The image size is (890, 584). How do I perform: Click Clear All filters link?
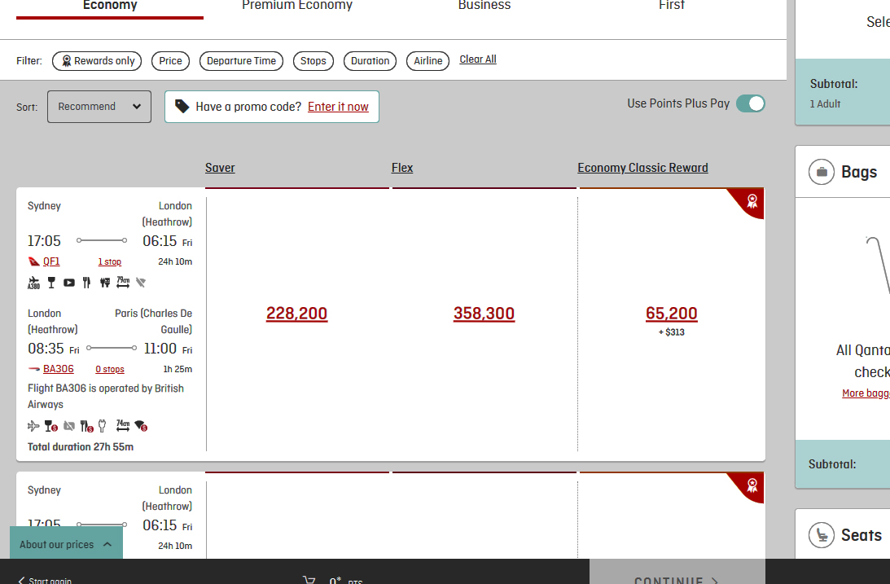click(478, 59)
